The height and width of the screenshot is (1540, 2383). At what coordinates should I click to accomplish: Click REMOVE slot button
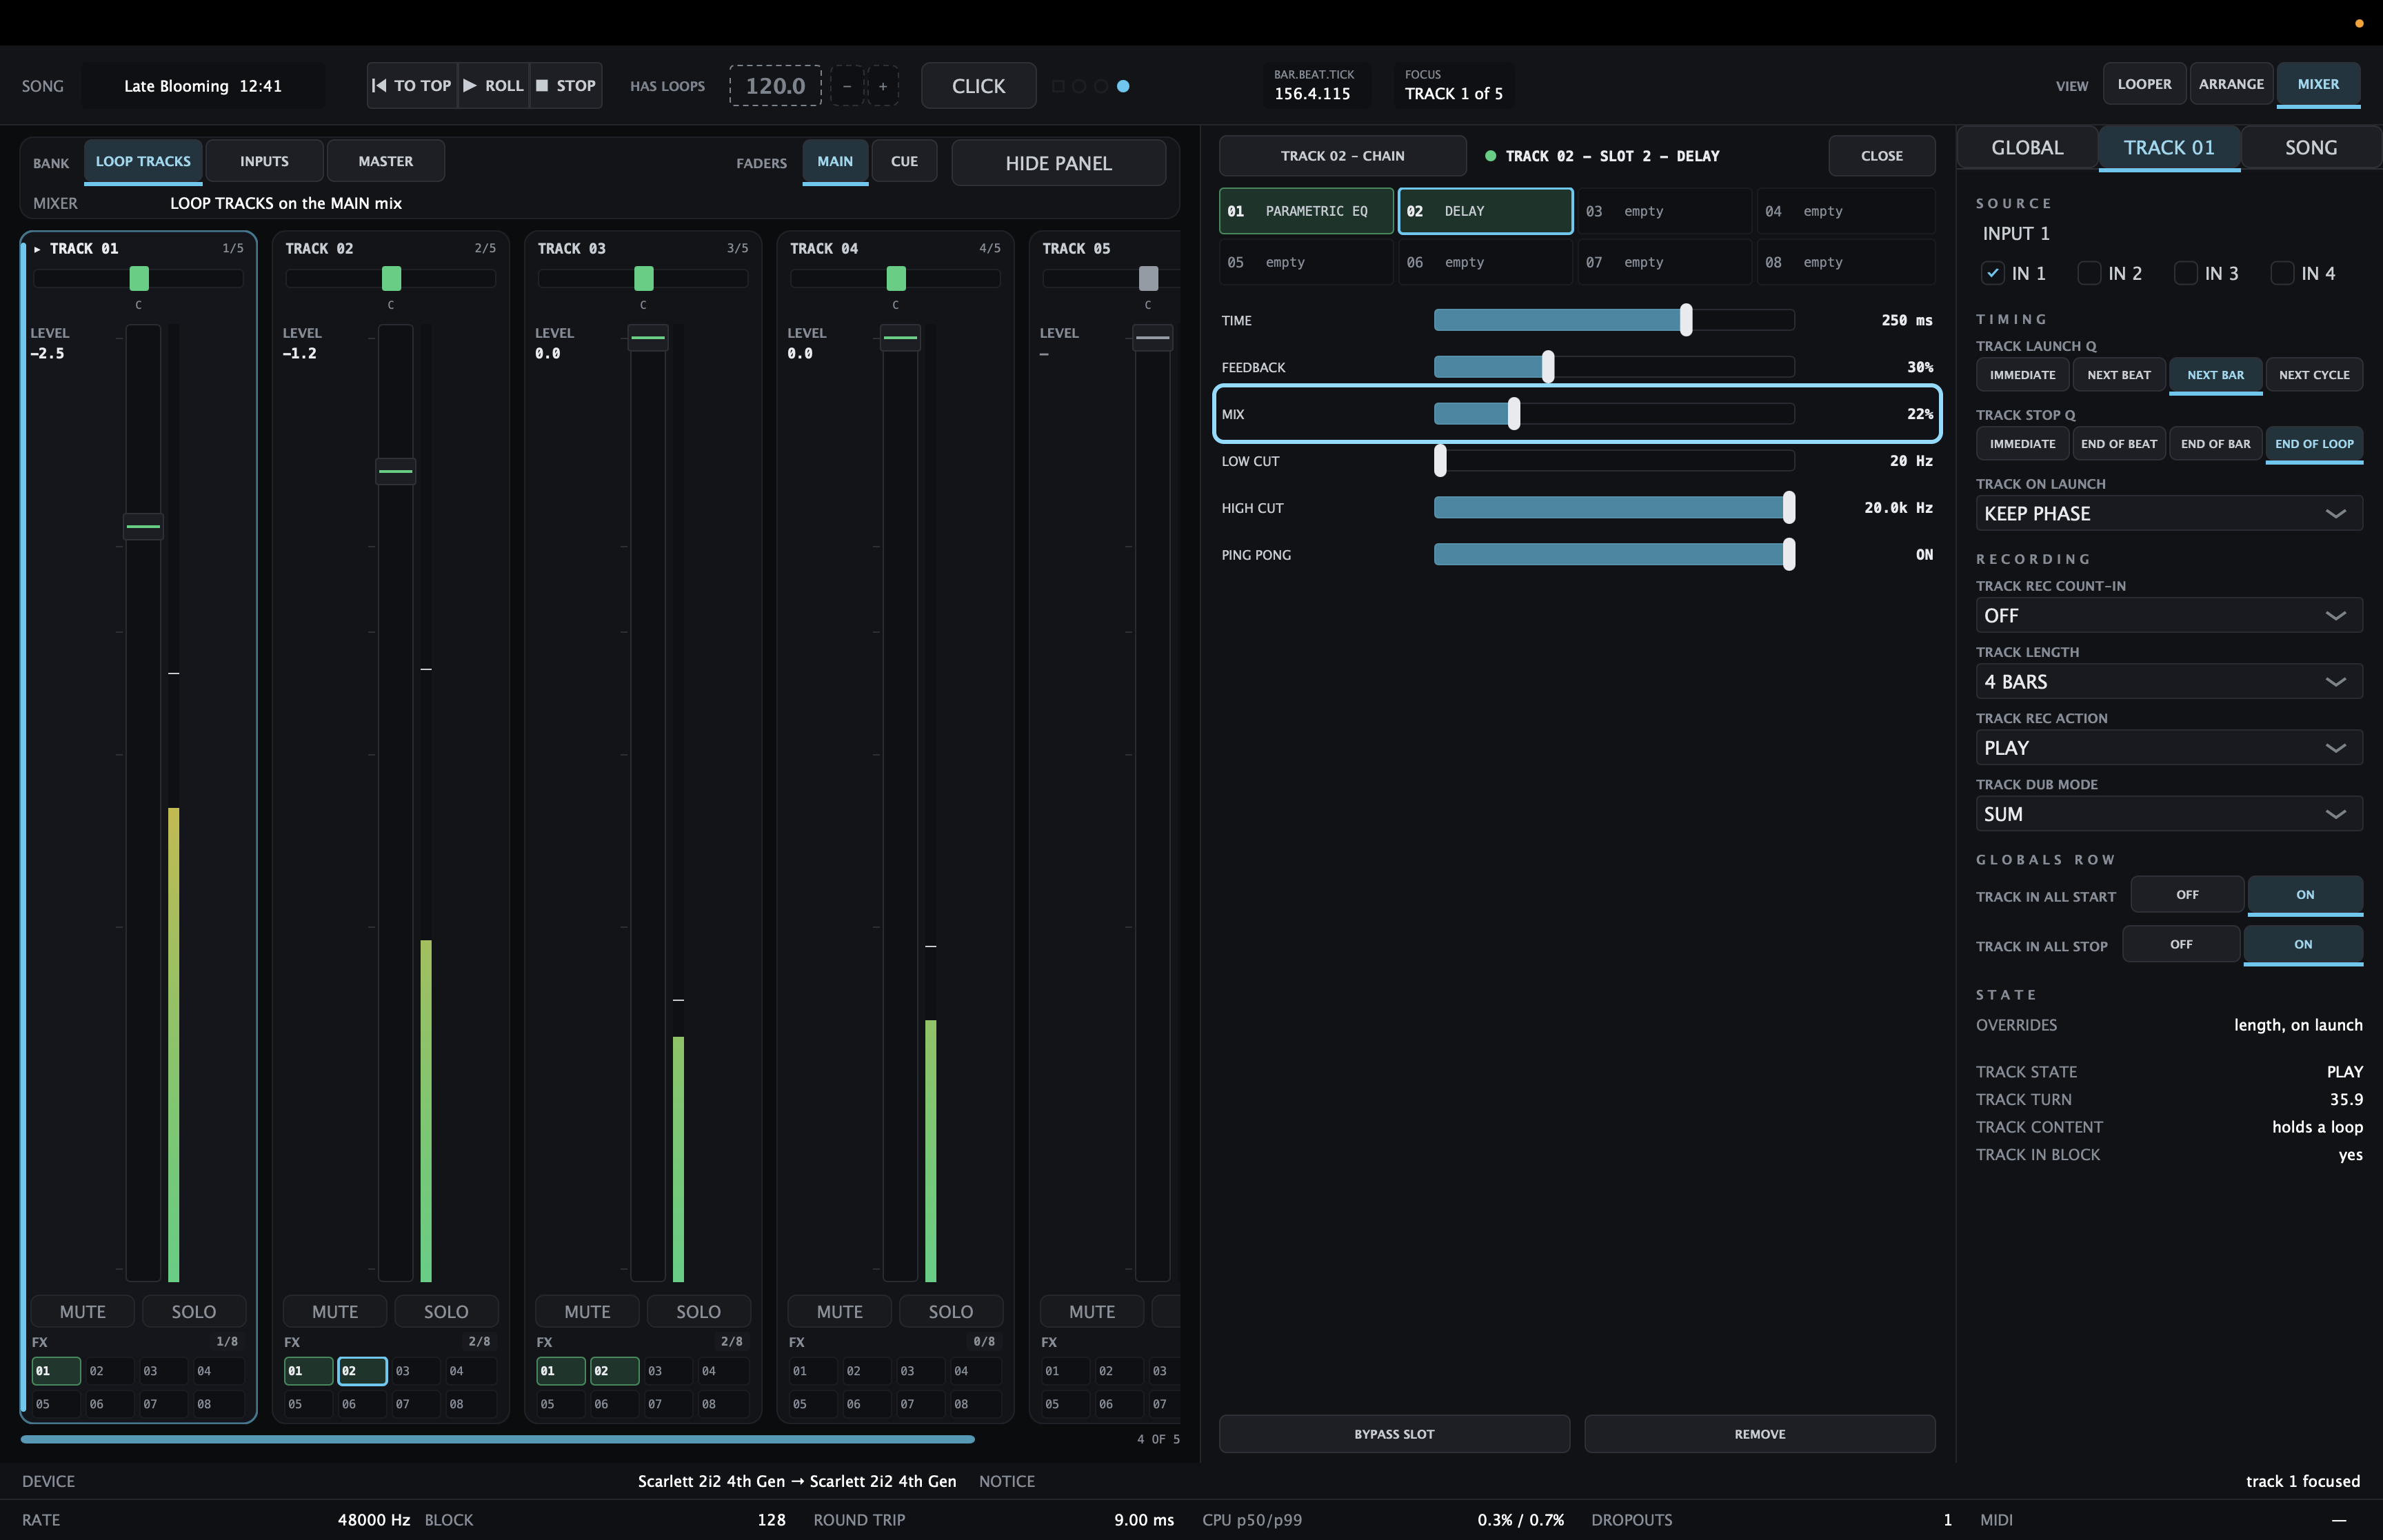tap(1760, 1434)
